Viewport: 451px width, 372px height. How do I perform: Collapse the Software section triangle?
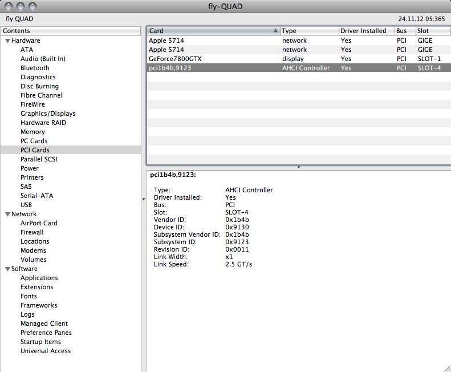(x=7, y=269)
